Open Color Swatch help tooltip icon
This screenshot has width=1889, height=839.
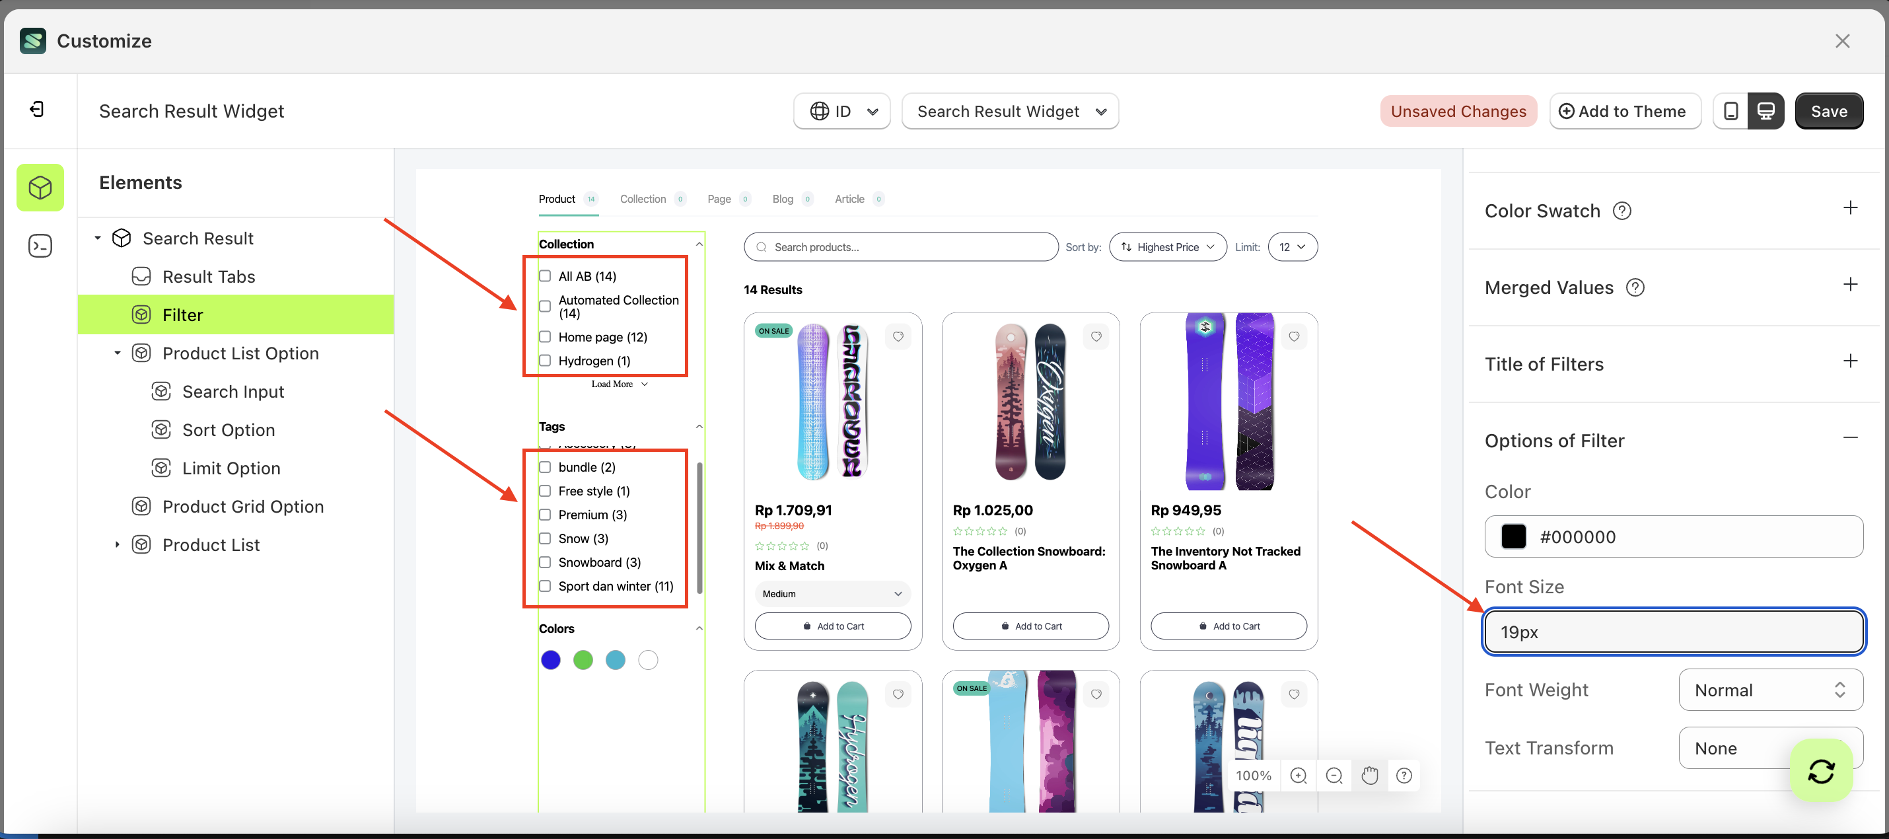click(1622, 211)
